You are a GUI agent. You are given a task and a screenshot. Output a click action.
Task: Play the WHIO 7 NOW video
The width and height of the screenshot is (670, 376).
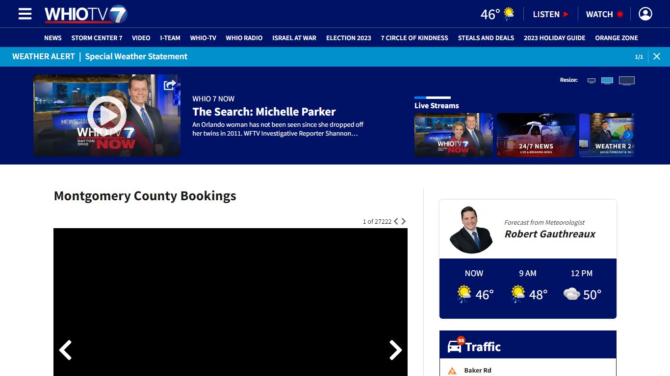[x=107, y=116]
